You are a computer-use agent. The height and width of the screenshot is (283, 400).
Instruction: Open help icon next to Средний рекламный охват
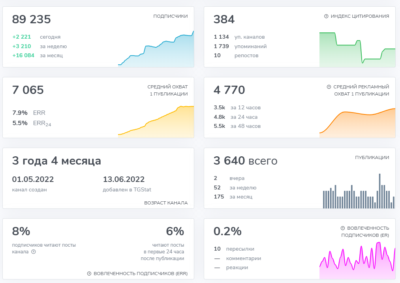pyautogui.click(x=329, y=87)
